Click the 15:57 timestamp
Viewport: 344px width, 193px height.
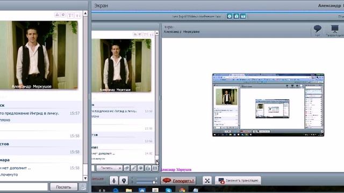tap(75, 113)
